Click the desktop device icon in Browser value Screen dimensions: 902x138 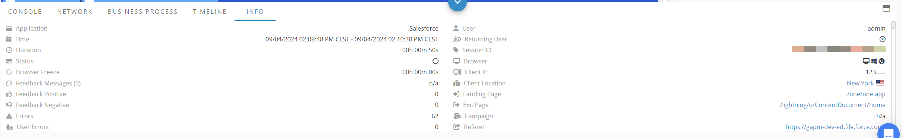point(866,61)
